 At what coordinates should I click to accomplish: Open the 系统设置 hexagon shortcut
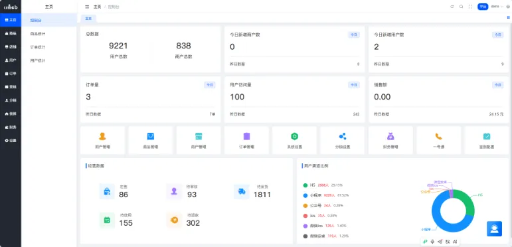[295, 140]
